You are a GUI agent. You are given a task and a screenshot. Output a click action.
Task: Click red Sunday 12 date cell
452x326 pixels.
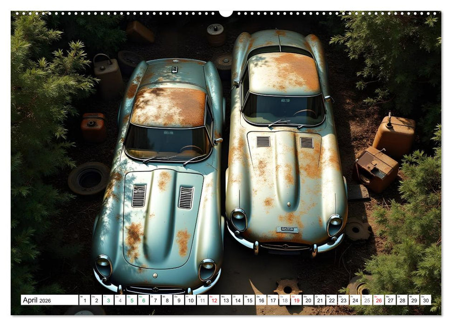(x=214, y=300)
